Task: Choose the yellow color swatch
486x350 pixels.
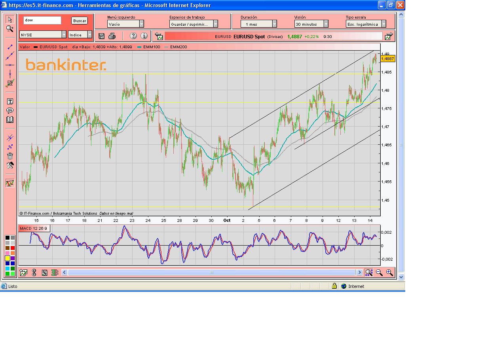Action: (x=8, y=258)
